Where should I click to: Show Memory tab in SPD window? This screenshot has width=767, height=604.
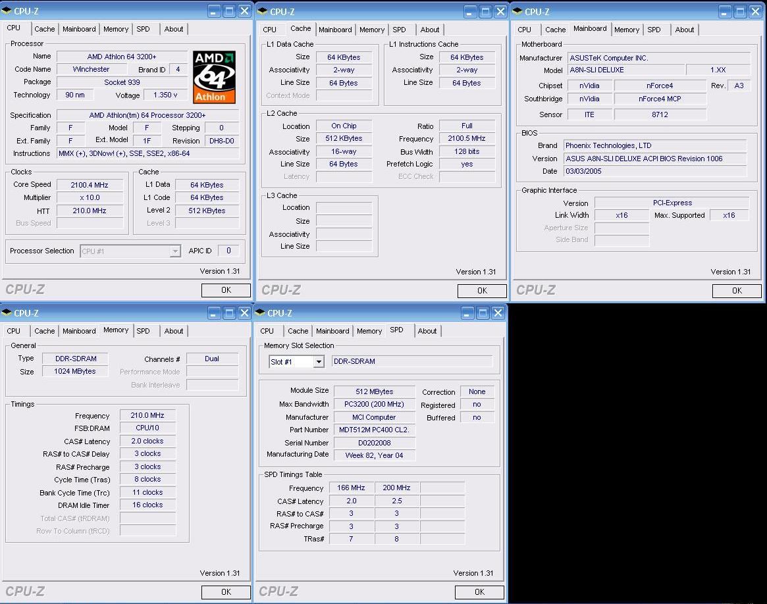[x=369, y=331]
